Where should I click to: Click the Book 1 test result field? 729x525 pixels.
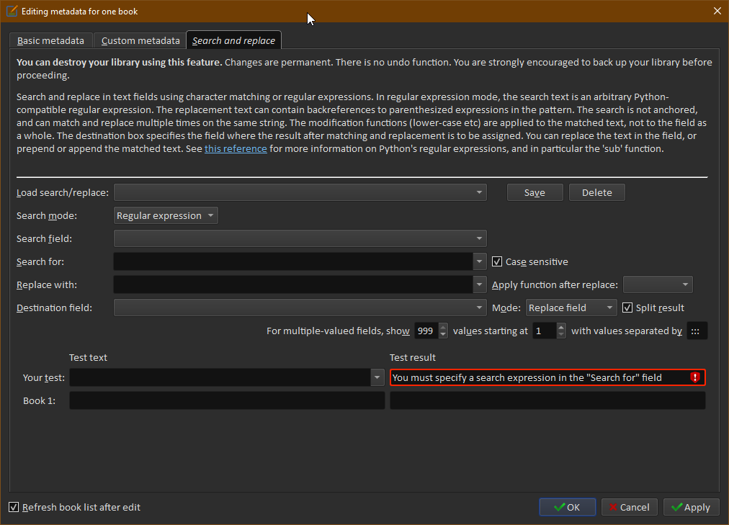547,400
